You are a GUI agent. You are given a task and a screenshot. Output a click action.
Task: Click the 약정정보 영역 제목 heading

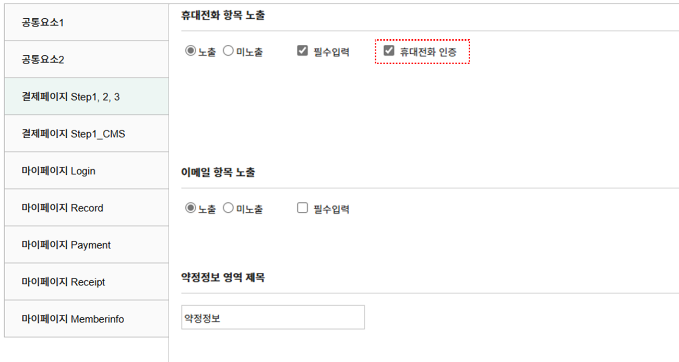point(223,277)
